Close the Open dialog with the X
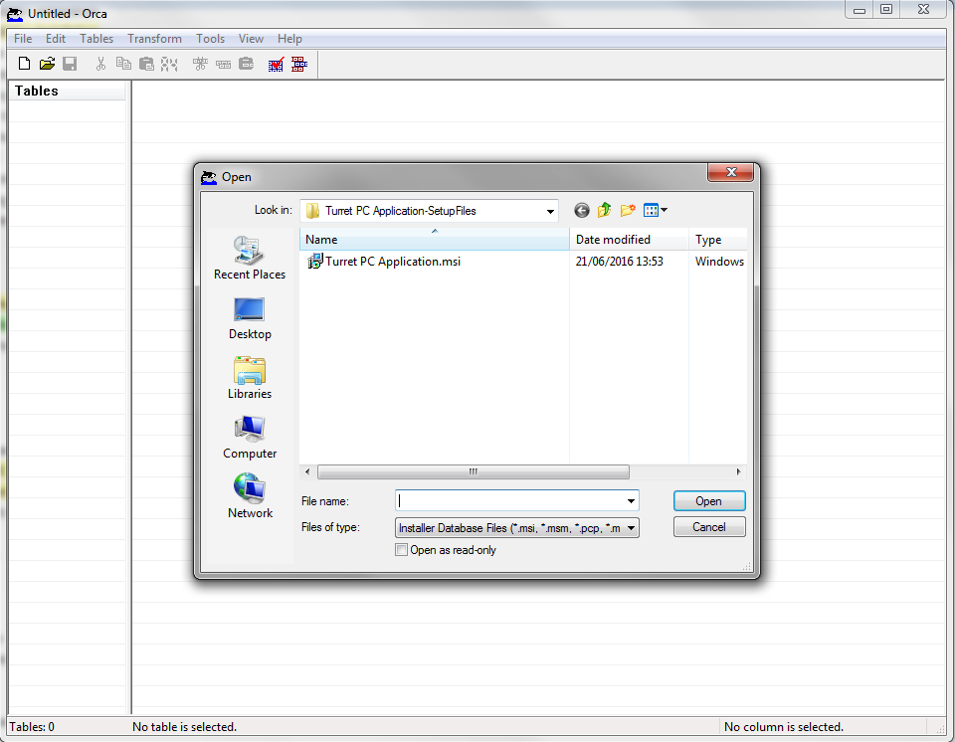 [731, 172]
